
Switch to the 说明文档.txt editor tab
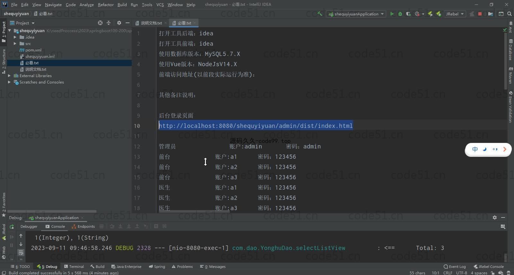tap(151, 23)
